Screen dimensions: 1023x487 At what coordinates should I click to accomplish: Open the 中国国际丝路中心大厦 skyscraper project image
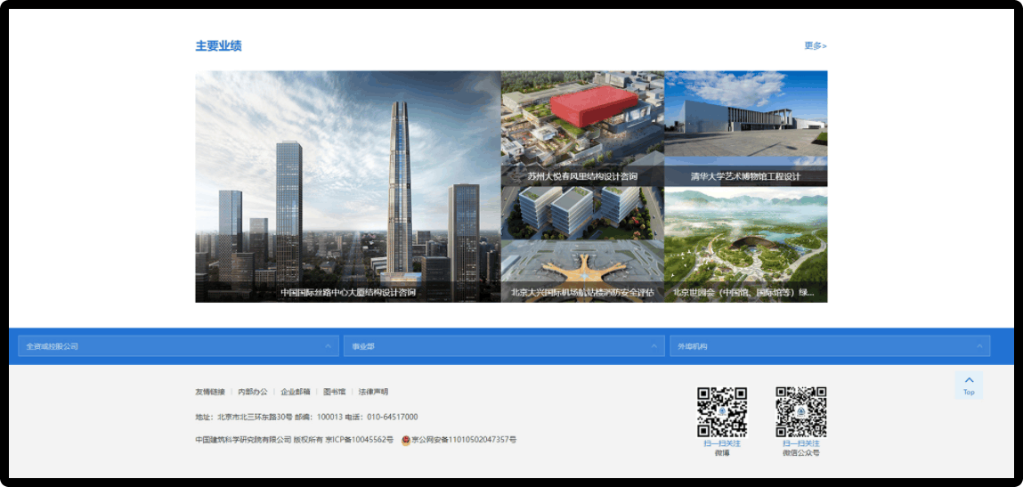click(x=348, y=186)
